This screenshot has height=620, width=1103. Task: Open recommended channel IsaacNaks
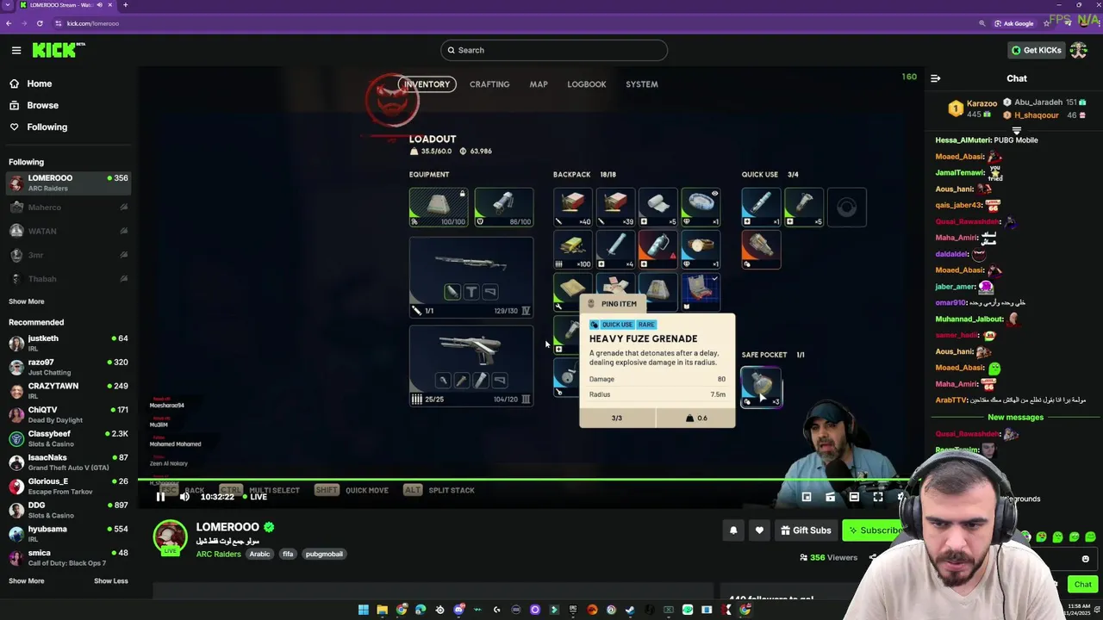(68, 462)
